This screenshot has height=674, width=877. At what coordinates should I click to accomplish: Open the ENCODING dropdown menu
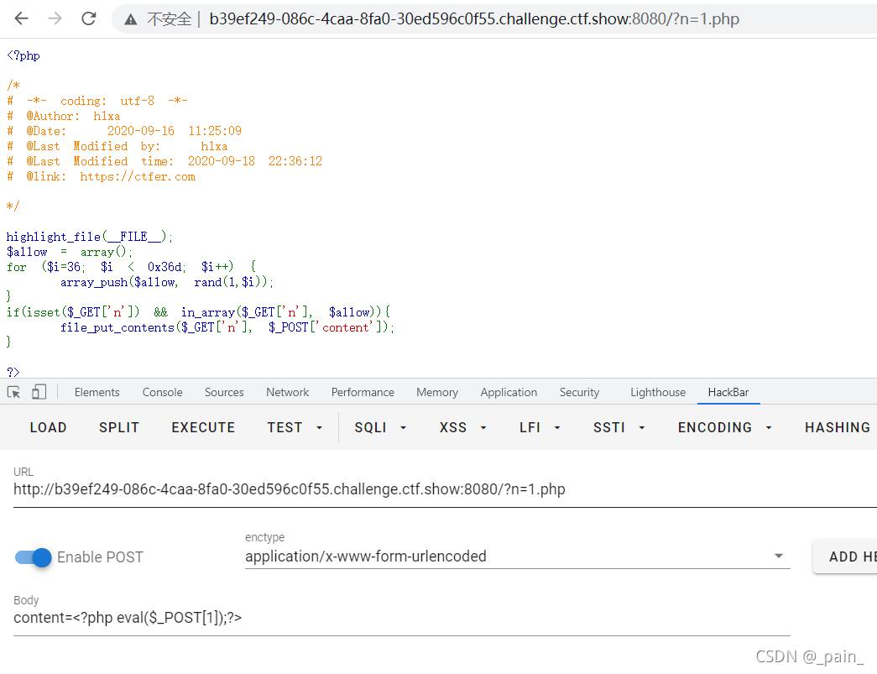[x=725, y=427]
